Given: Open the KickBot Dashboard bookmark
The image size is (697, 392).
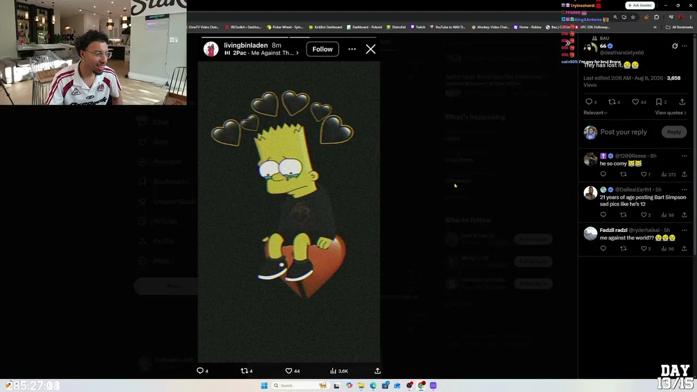Looking at the screenshot, I should coord(326,27).
